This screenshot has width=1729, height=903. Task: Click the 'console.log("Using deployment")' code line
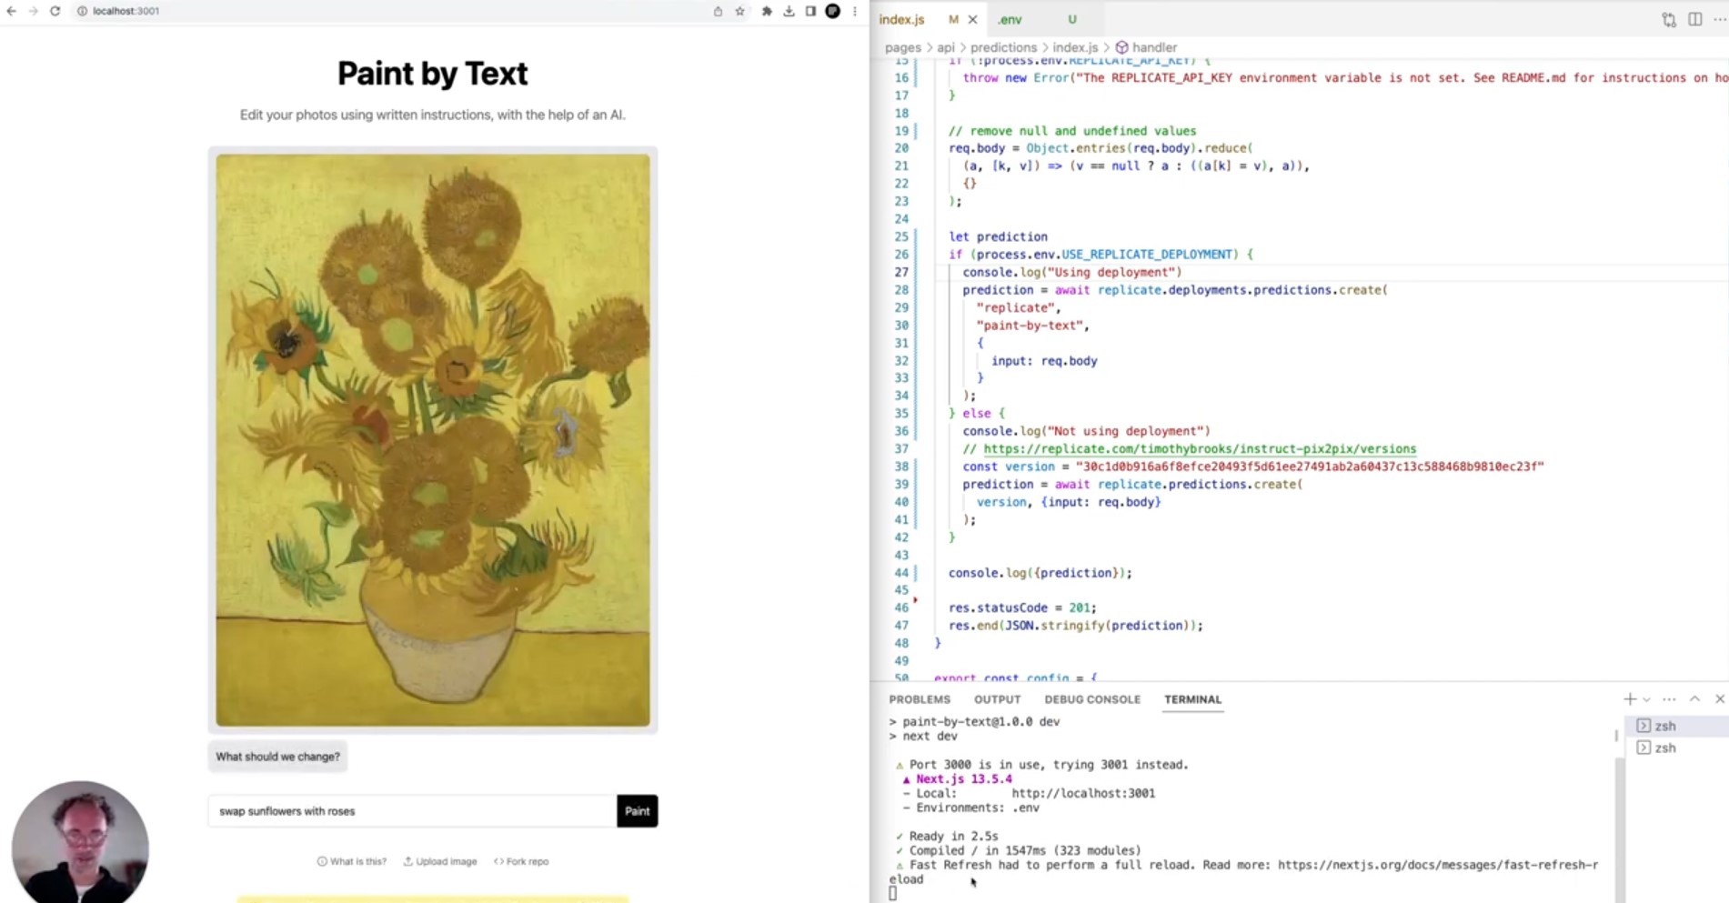[1072, 272]
